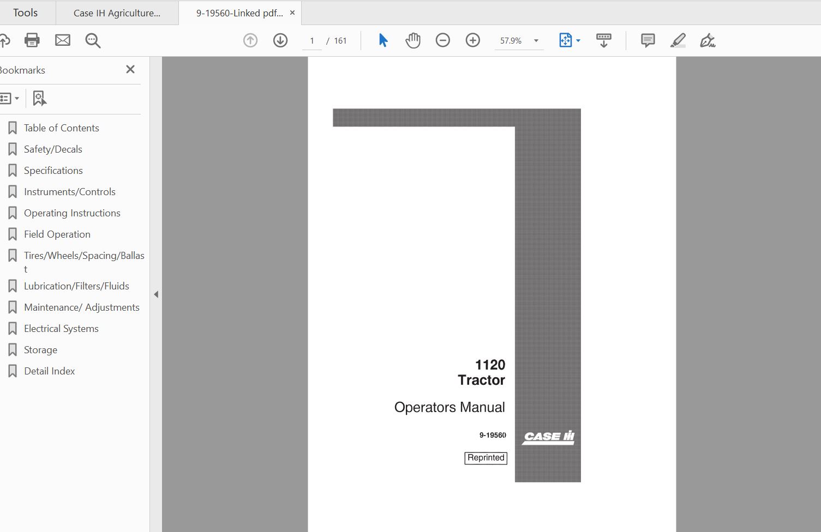821x532 pixels.
Task: Go to Instruments/Controls bookmark
Action: point(70,192)
